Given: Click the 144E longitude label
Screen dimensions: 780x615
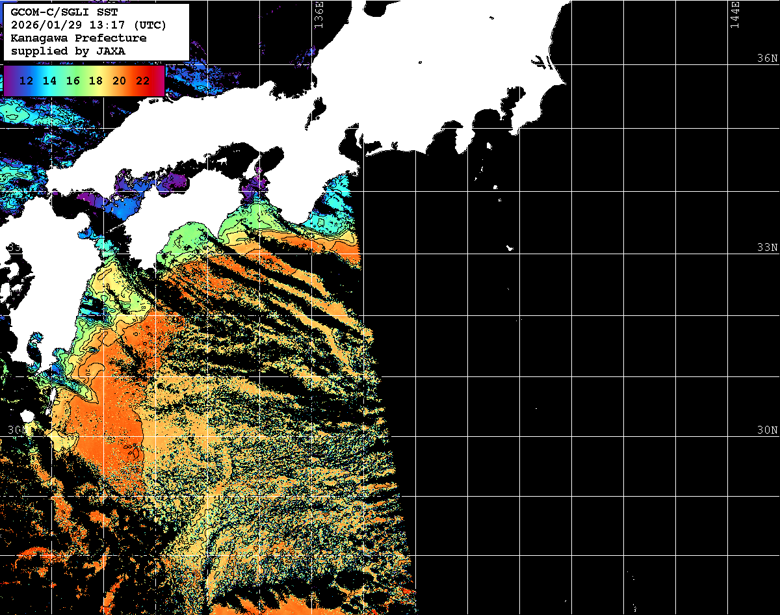Looking at the screenshot, I should 734,14.
